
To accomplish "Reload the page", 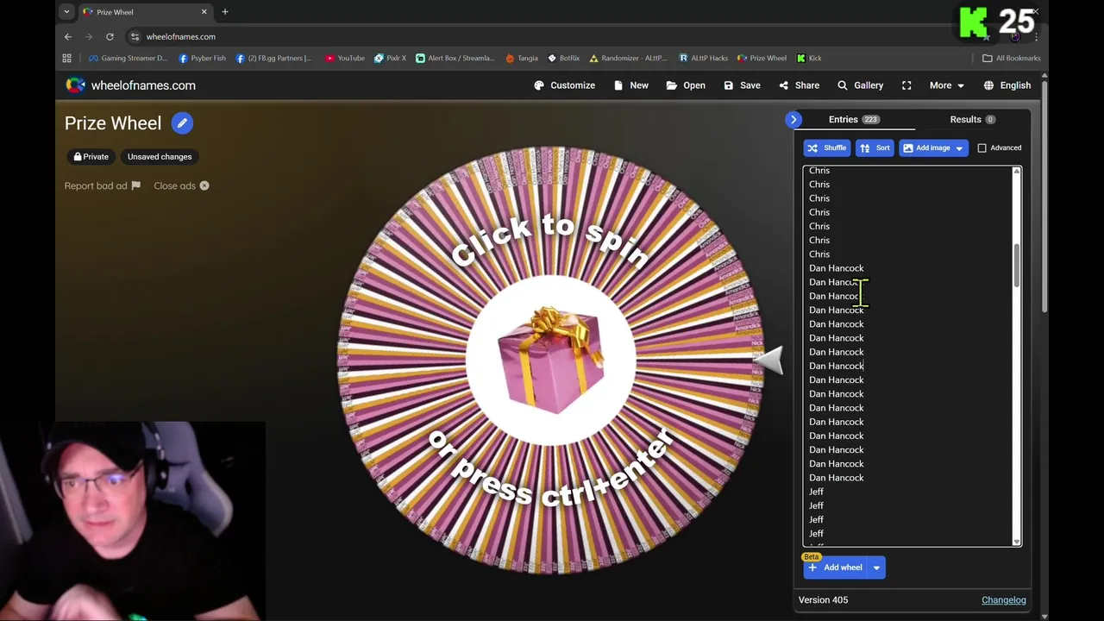I will pos(110,37).
